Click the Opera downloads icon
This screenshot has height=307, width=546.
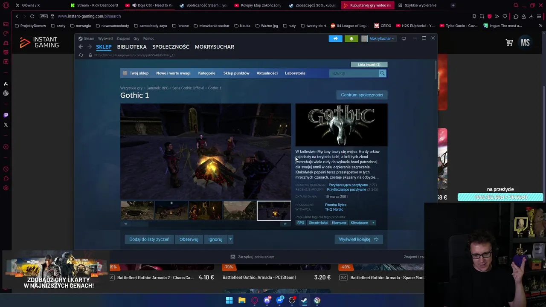pos(531,16)
